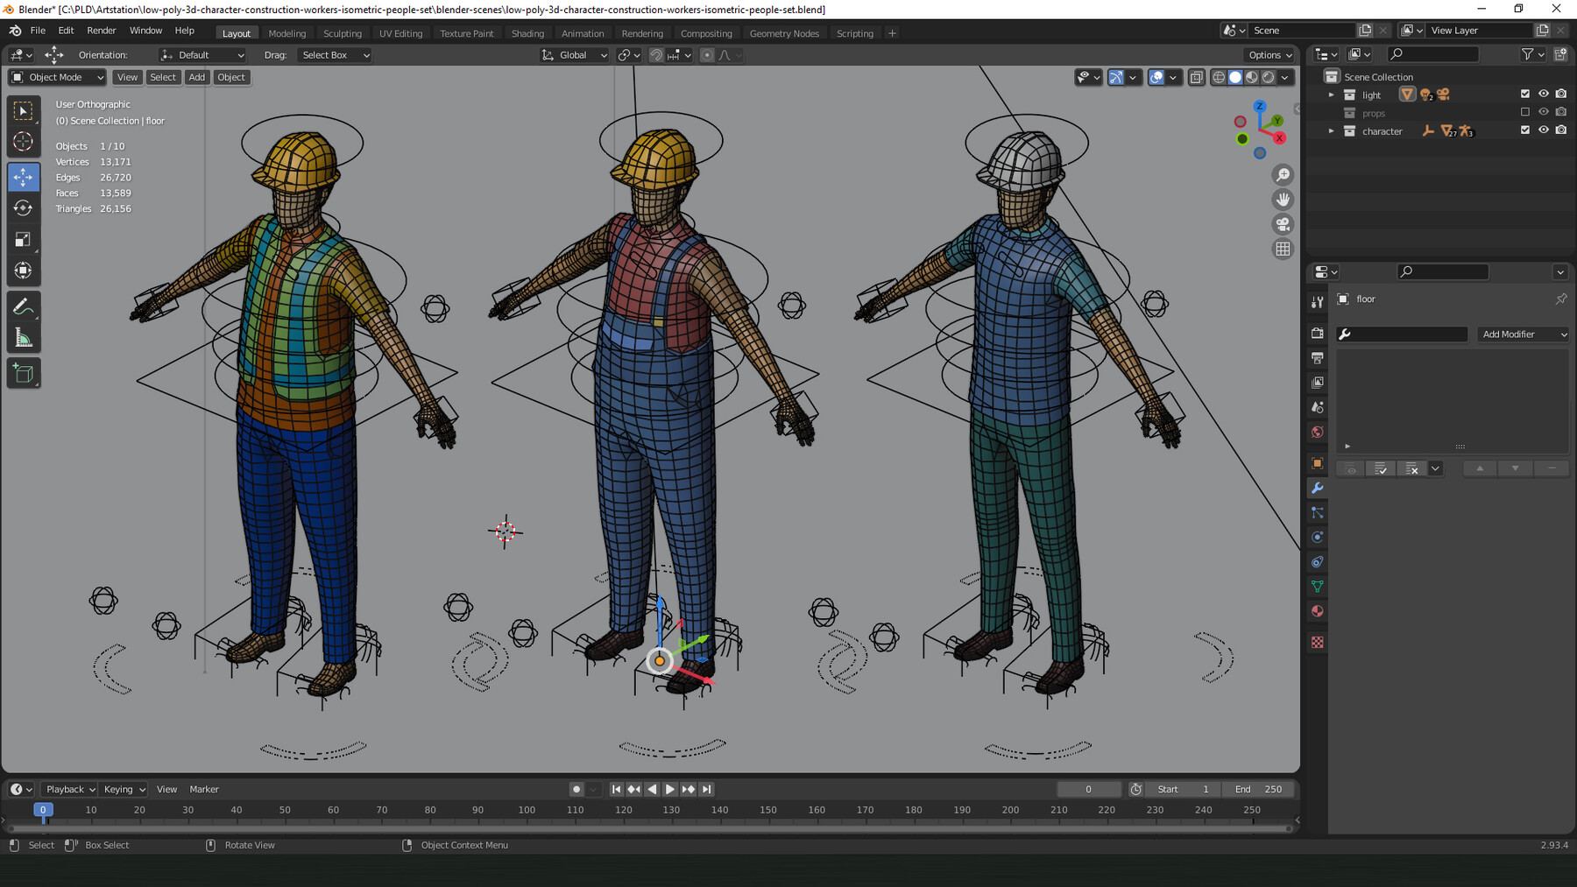Open Render Properties in the properties editor
1577x887 pixels.
[x=1318, y=333]
